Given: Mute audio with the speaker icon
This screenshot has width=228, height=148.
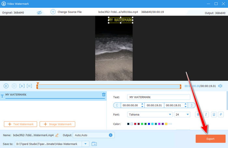Looking at the screenshot, I should click(220, 86).
